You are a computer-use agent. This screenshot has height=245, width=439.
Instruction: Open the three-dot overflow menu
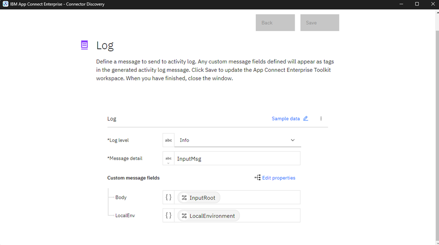321,119
